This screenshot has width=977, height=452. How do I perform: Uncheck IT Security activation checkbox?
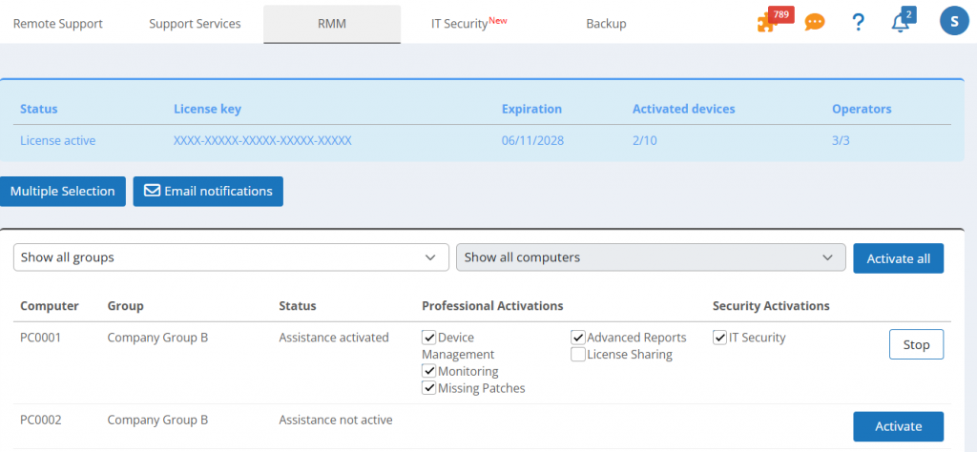pyautogui.click(x=720, y=338)
